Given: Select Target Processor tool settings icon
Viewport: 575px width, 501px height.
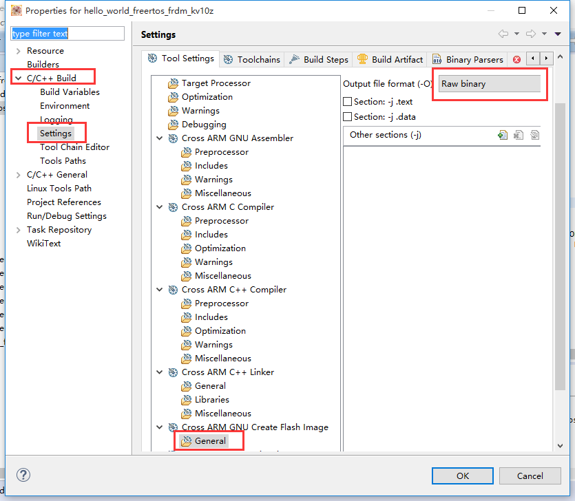Looking at the screenshot, I should tap(173, 83).
